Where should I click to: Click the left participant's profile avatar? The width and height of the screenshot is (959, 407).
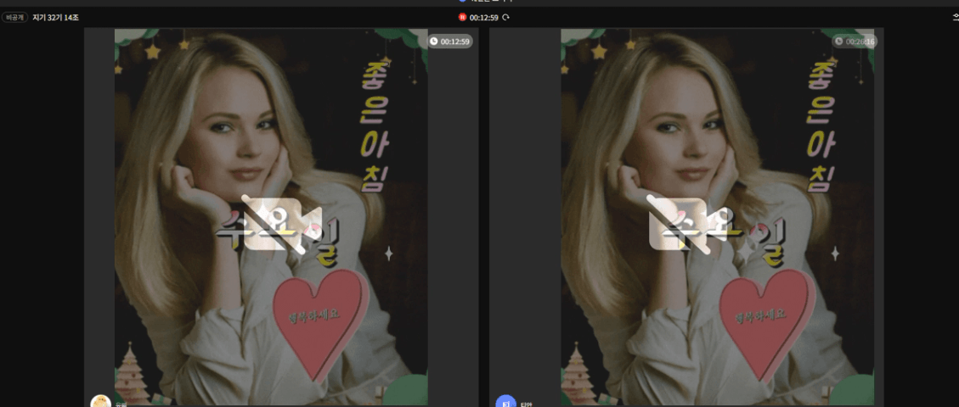point(100,402)
